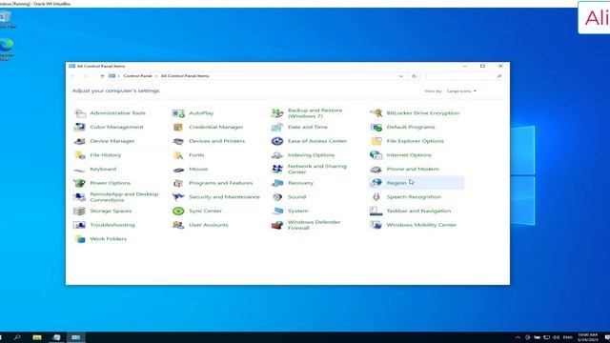Image resolution: width=610 pixels, height=343 pixels.
Task: Open the Phone and Modem icon
Action: (376, 170)
